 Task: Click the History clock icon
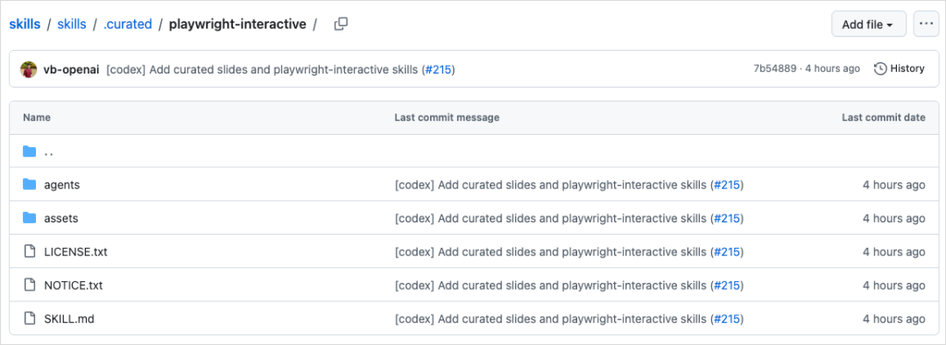click(880, 69)
